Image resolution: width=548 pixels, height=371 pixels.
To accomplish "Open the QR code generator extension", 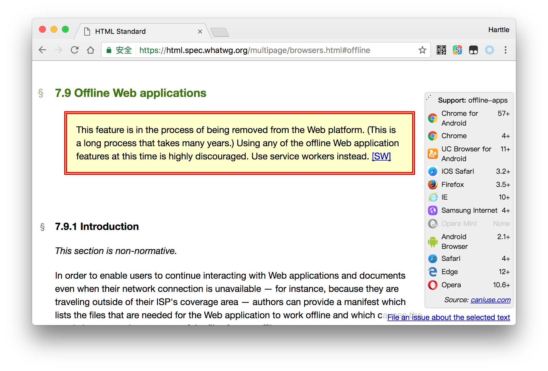I will coord(441,50).
